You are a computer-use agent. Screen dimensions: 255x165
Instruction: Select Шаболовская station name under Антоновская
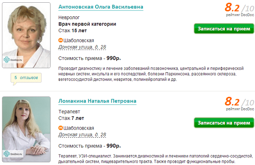pos(79,40)
